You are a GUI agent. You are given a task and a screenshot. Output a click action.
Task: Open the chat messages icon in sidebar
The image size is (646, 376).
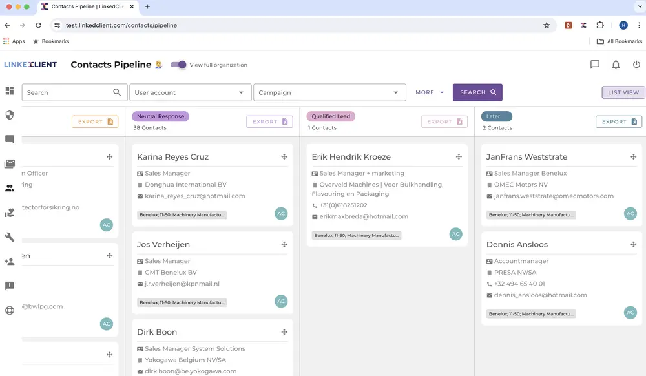coord(10,139)
